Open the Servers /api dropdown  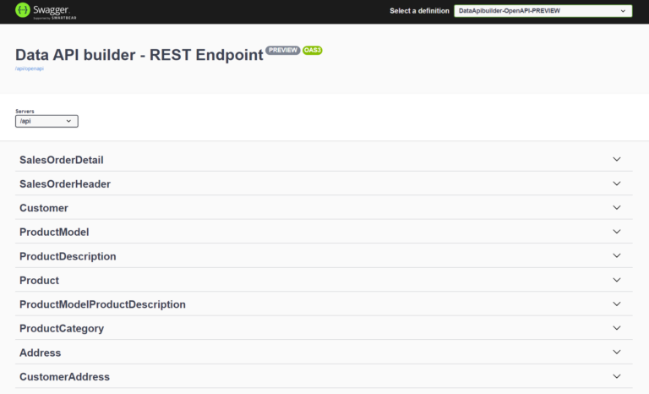tap(46, 121)
